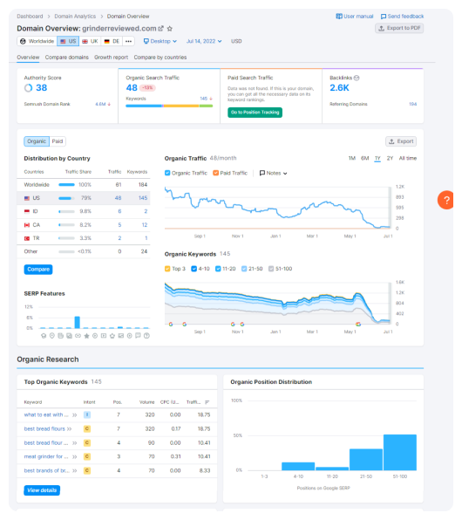Click Export button in Organic panel
The image size is (462, 520).
(x=401, y=141)
